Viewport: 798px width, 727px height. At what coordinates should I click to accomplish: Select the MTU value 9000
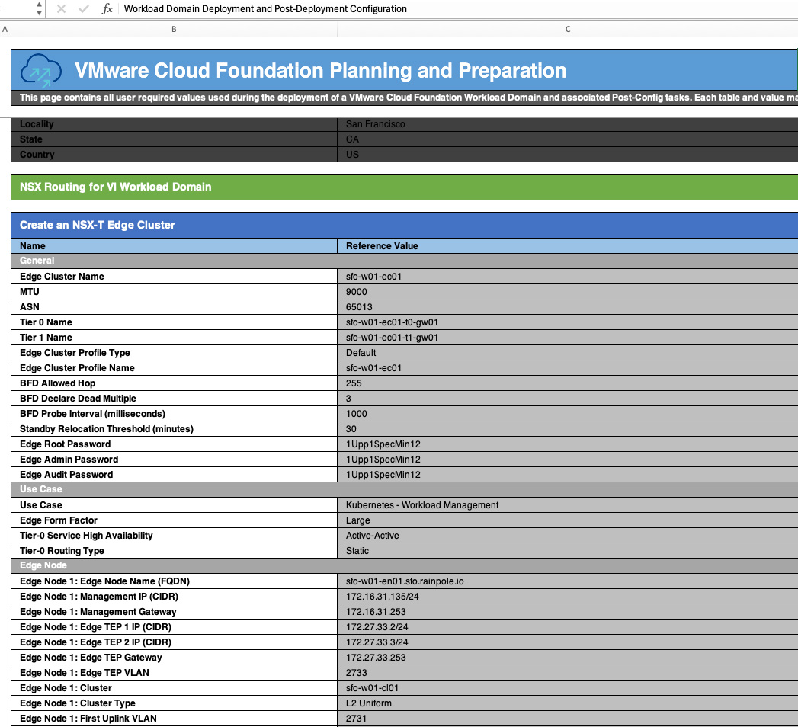click(x=568, y=292)
